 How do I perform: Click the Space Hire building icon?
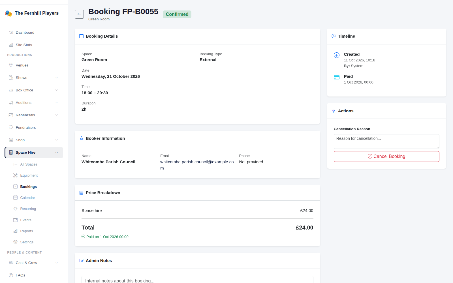[x=11, y=153]
